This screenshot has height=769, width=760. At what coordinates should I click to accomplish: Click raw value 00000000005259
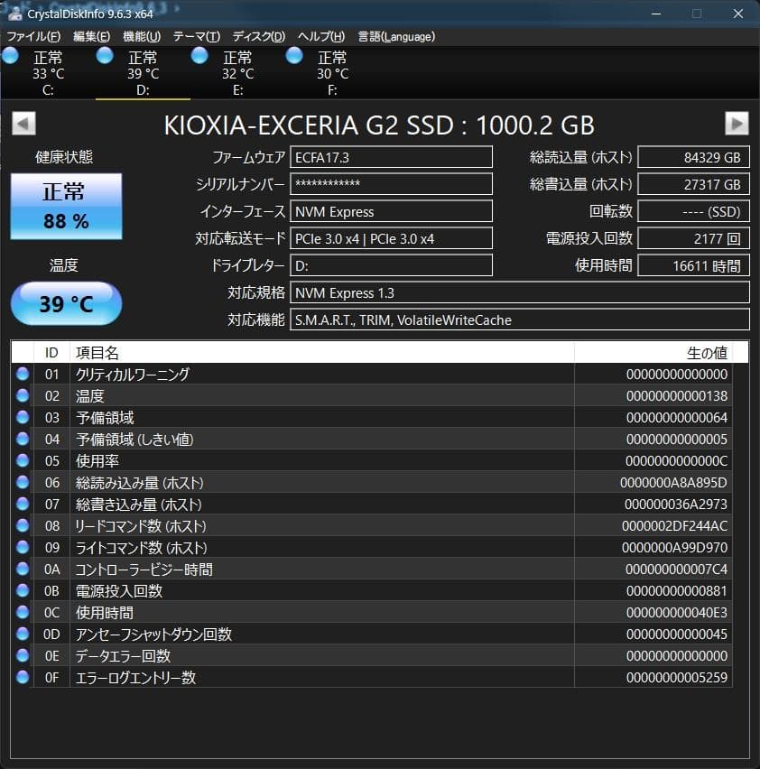point(677,678)
